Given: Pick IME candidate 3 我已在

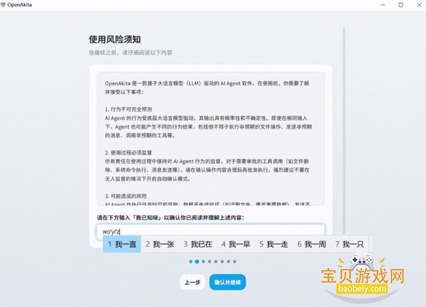Looking at the screenshot, I should 198,244.
